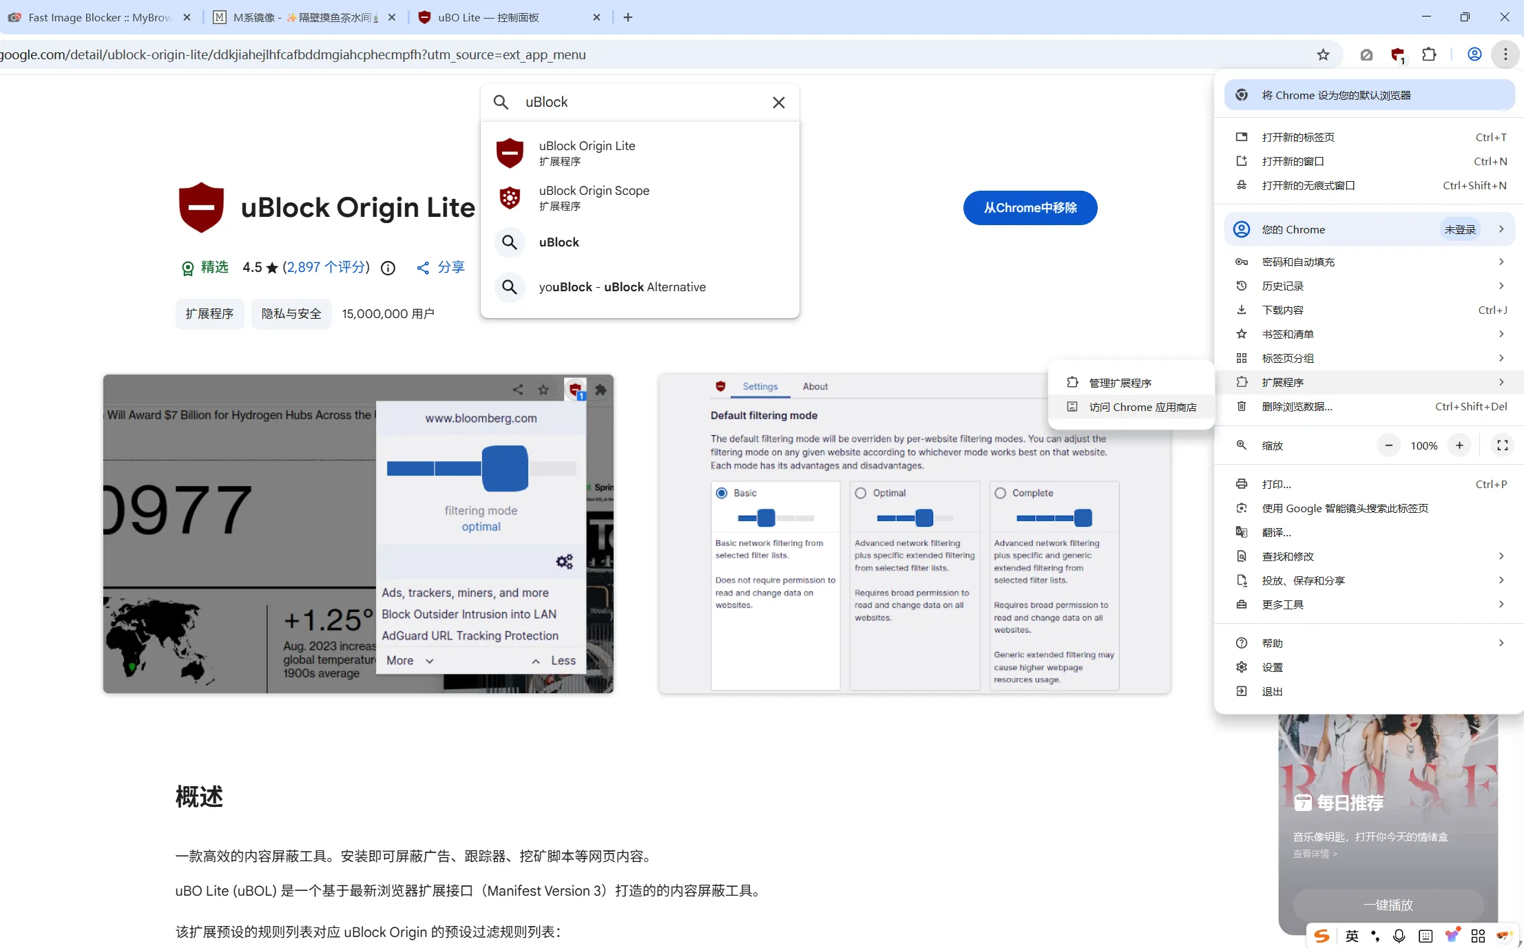Click the bookmark star icon in address bar
1524x948 pixels.
1323,54
